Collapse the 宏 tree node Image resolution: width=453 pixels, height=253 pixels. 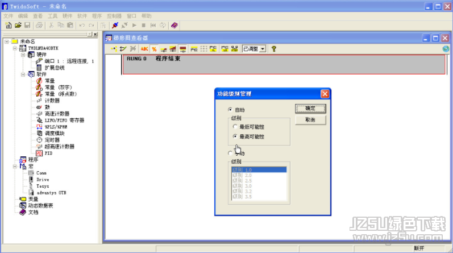(x=15, y=166)
